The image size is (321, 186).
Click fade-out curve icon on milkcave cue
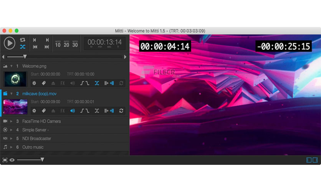coord(87,111)
